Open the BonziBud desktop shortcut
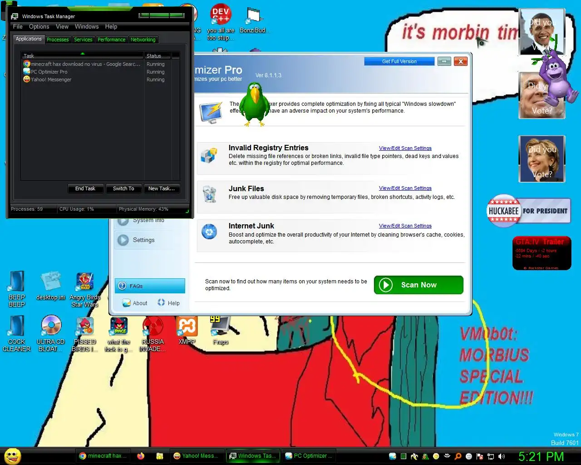The image size is (581, 465). coord(254,20)
